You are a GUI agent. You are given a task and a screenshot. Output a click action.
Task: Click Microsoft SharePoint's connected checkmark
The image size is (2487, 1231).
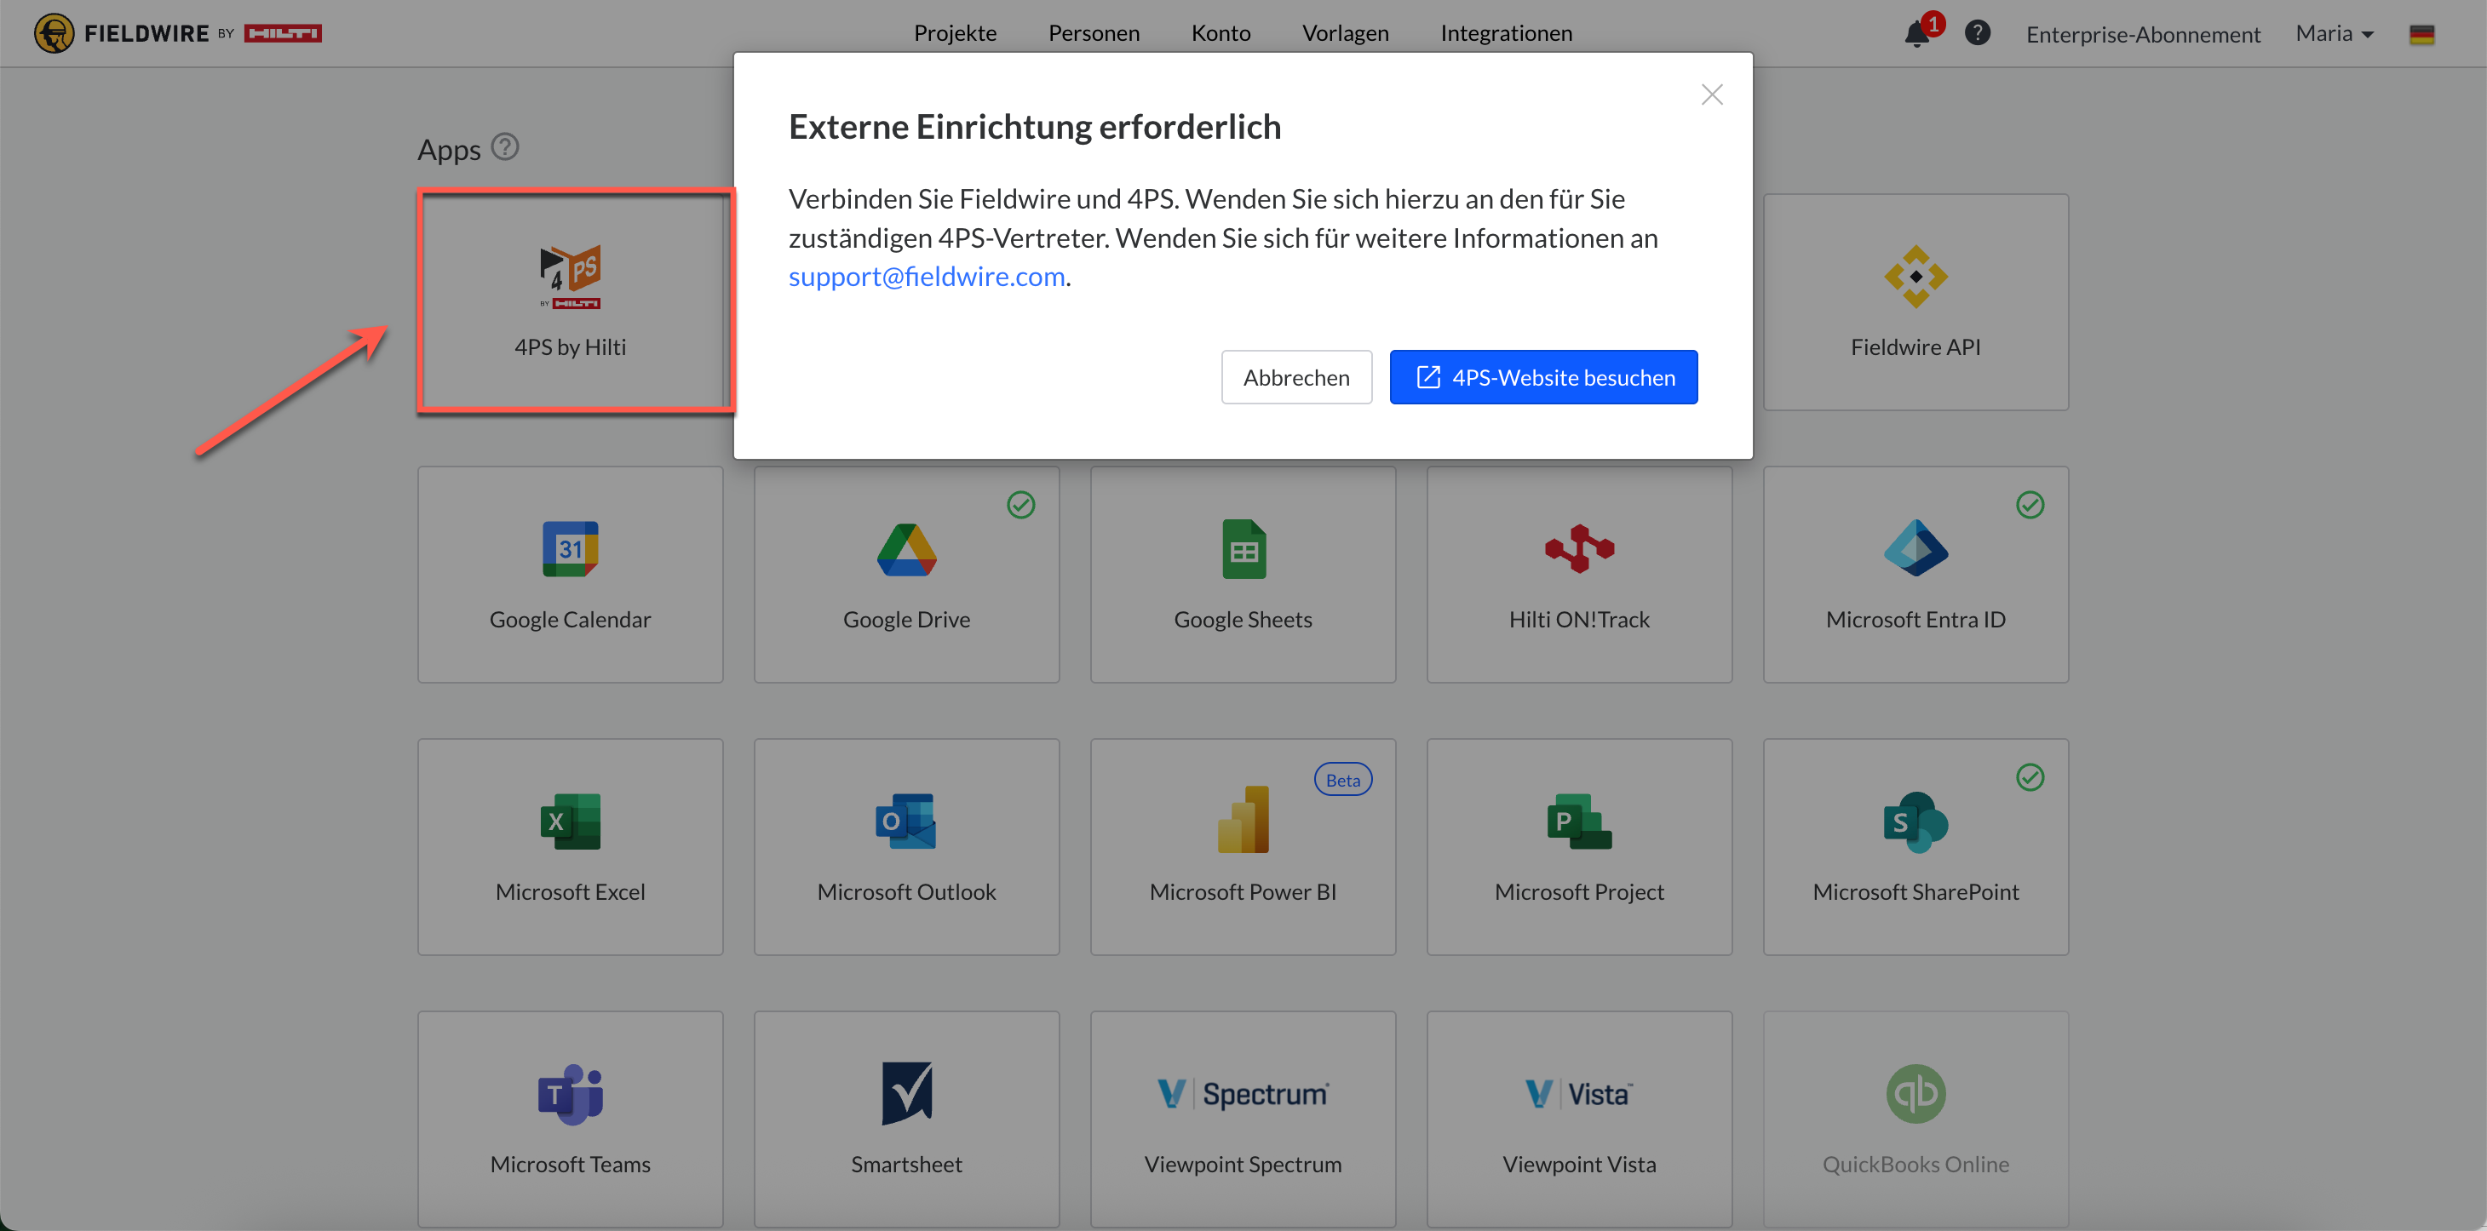(2030, 777)
